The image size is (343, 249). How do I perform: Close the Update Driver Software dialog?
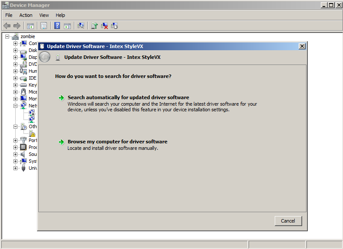coord(302,46)
